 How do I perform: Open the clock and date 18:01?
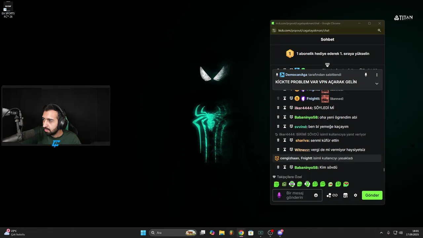[x=413, y=233]
